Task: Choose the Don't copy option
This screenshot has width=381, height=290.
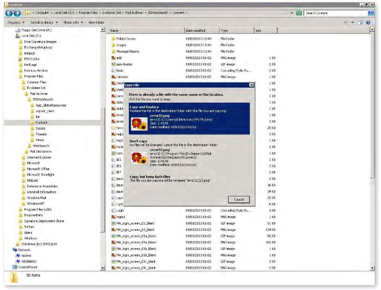Action: [x=189, y=154]
